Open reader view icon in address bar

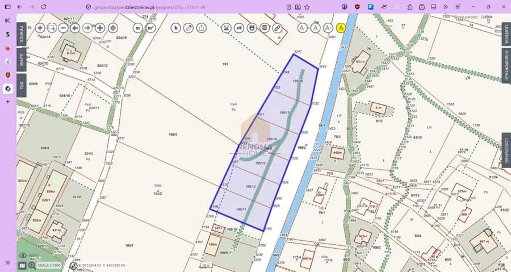point(289,7)
